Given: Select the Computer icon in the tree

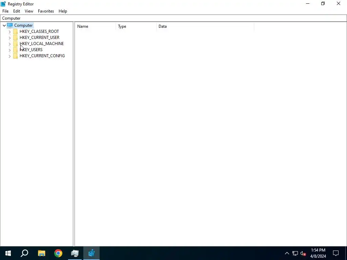Looking at the screenshot, I should click(x=10, y=25).
